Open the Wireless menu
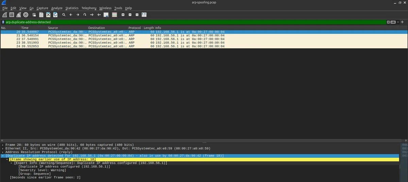Image resolution: width=408 pixels, height=182 pixels. click(105, 8)
